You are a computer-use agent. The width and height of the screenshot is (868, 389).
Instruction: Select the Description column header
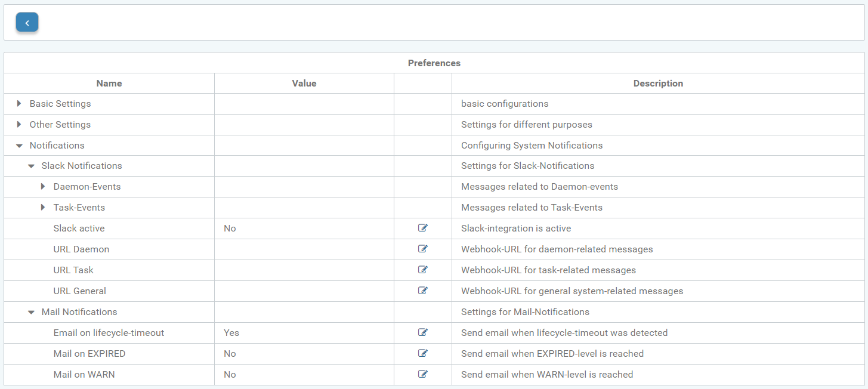point(658,84)
